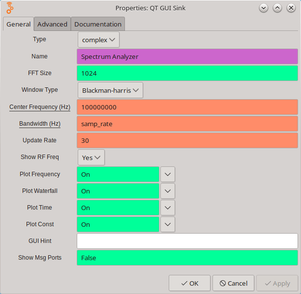
Task: Open the Documentation tab
Action: tap(98, 24)
